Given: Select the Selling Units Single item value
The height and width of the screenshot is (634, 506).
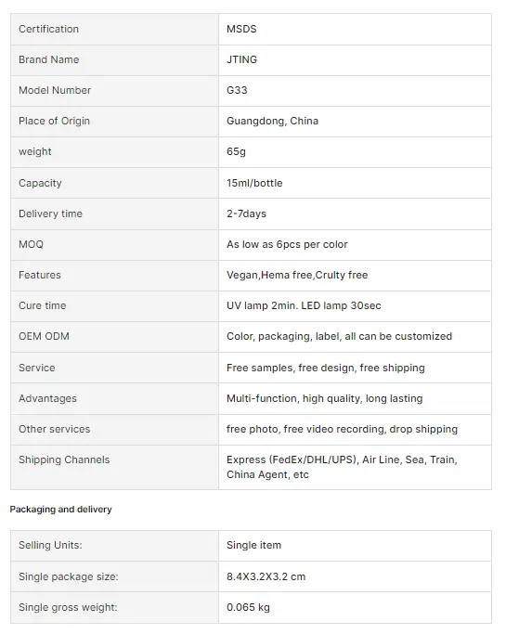Looking at the screenshot, I should pos(253,545).
